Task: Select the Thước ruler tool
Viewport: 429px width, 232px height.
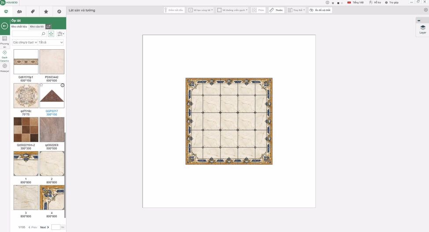Action: (x=276, y=10)
